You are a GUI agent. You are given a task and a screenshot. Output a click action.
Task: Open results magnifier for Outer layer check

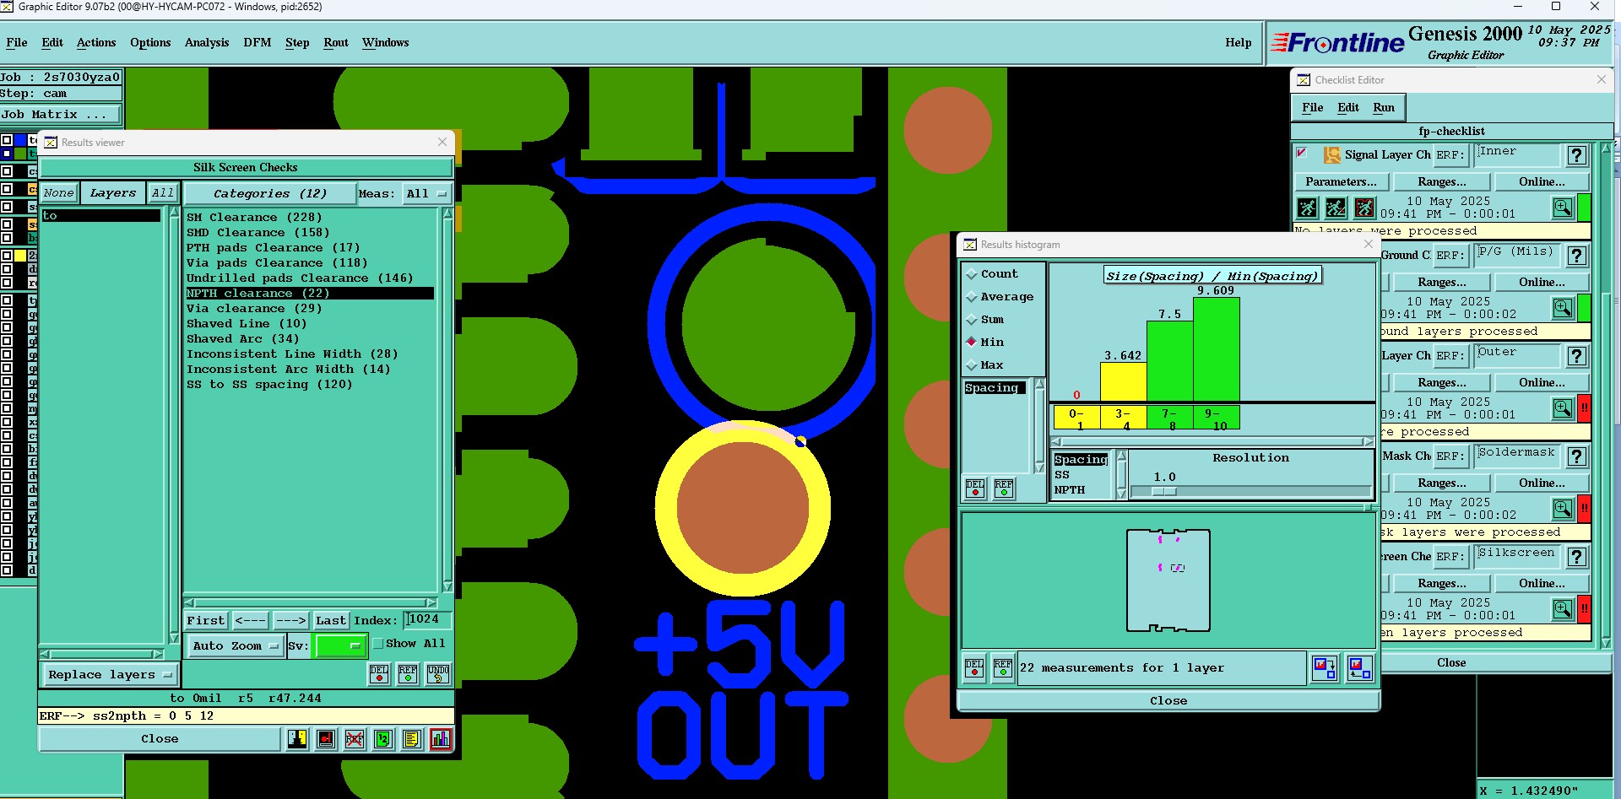click(1563, 408)
